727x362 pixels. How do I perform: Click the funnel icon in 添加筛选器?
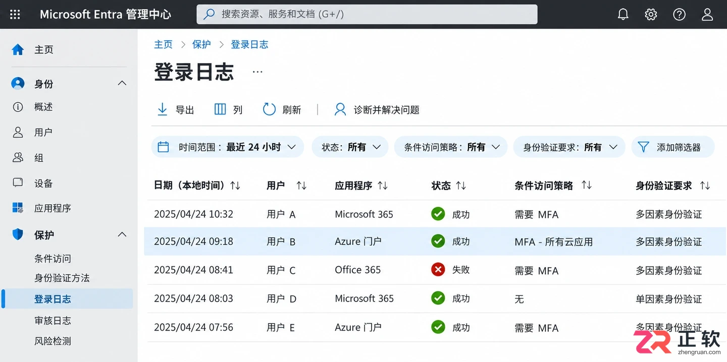click(x=643, y=147)
